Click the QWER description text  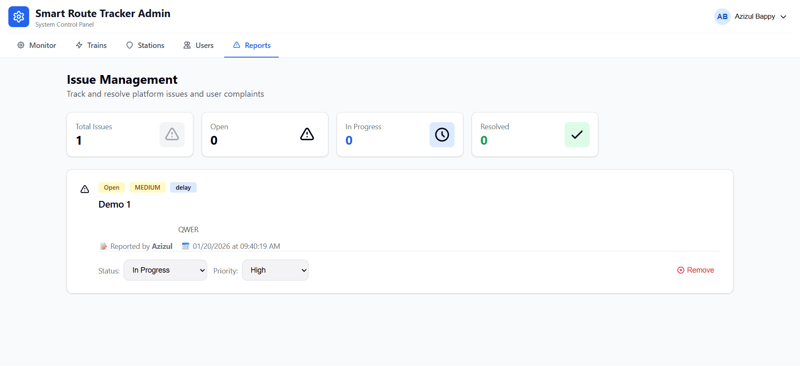(x=188, y=230)
